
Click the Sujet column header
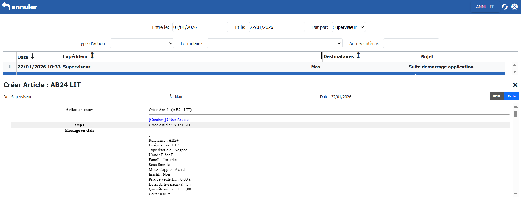pos(427,57)
